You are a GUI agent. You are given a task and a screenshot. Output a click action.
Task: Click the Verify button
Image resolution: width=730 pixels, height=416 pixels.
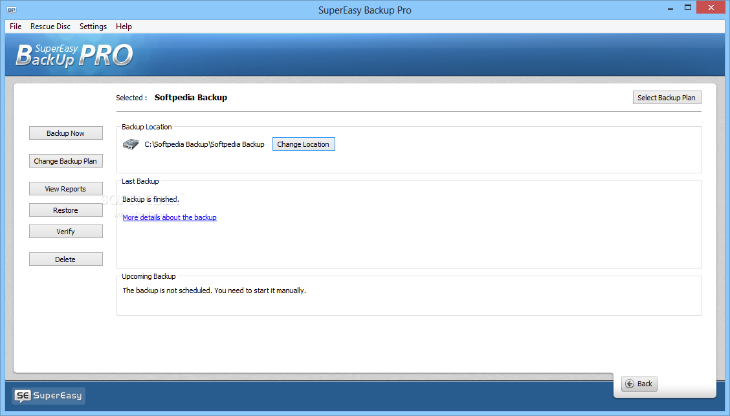pos(65,232)
